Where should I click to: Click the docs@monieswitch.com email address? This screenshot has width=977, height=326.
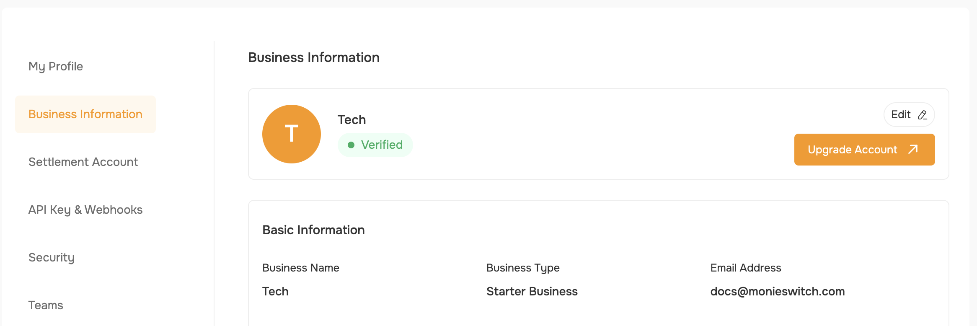pyautogui.click(x=778, y=291)
